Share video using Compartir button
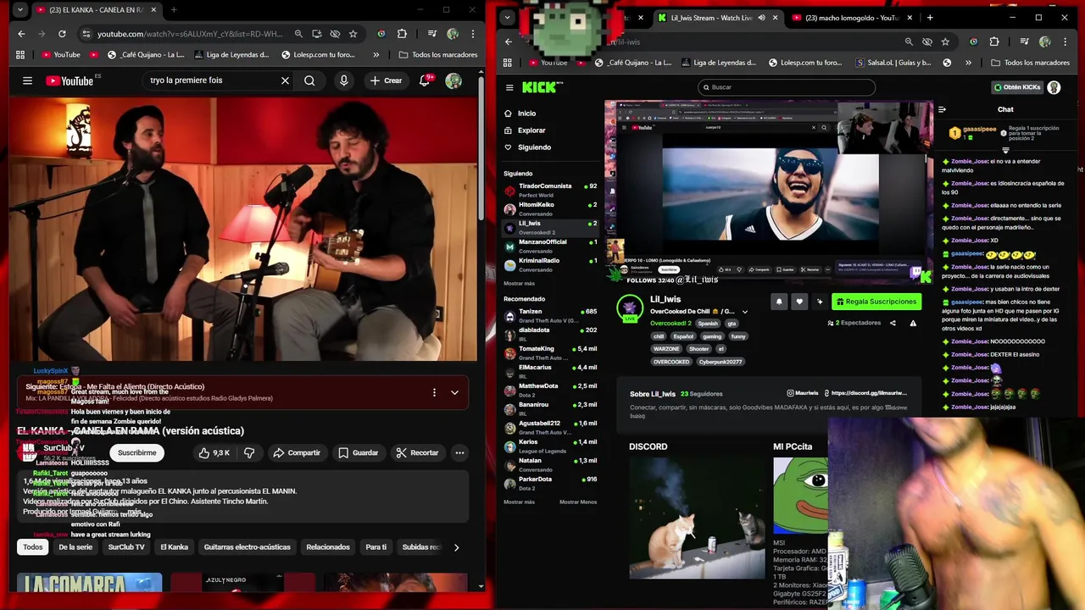This screenshot has height=610, width=1085. (297, 452)
